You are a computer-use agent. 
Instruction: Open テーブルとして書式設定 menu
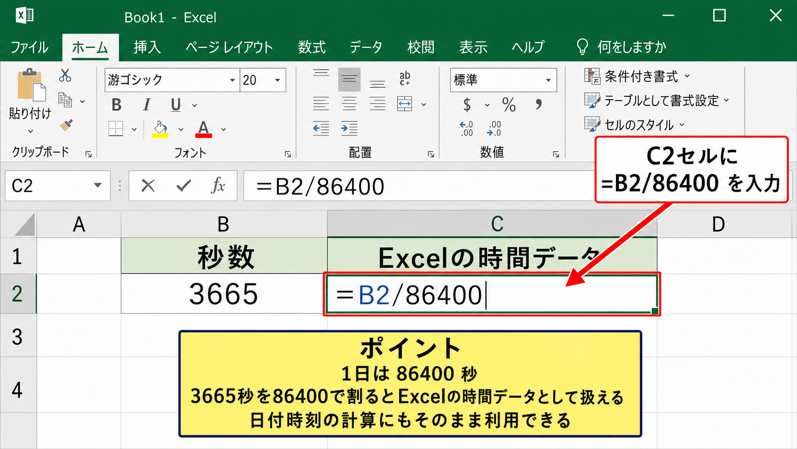657,101
